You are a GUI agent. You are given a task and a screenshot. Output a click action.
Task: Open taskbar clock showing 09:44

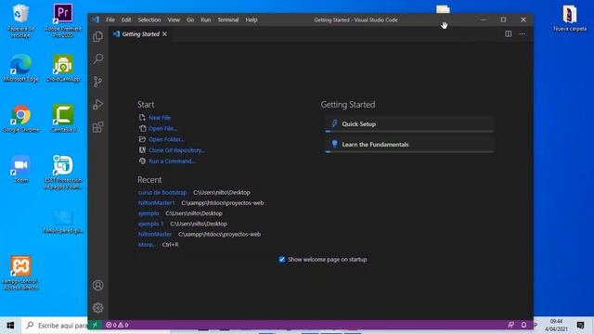coord(556,326)
